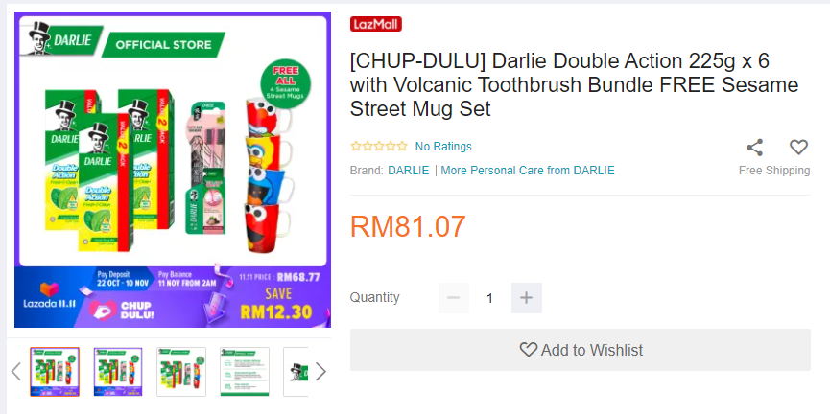Click the star rating icons
Viewport: 830px width, 414px height.
pyautogui.click(x=379, y=146)
